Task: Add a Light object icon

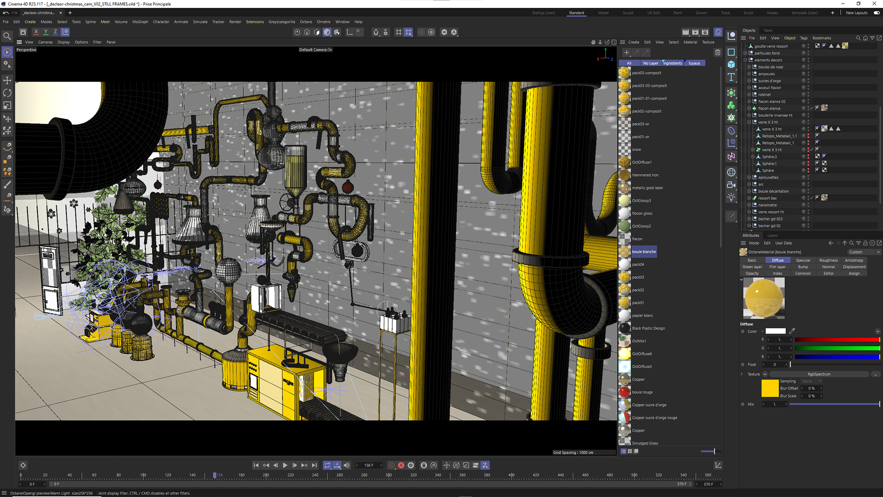Action: (731, 197)
